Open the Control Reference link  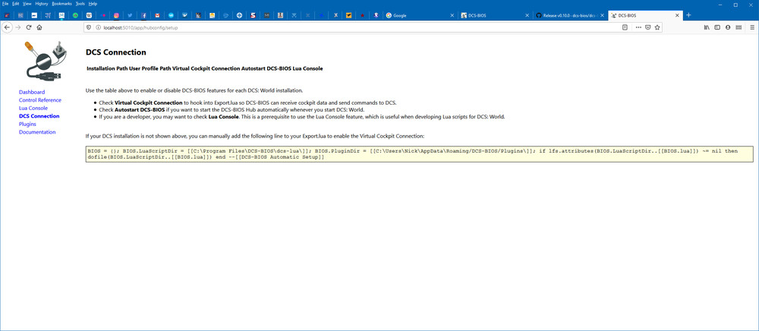(40, 100)
